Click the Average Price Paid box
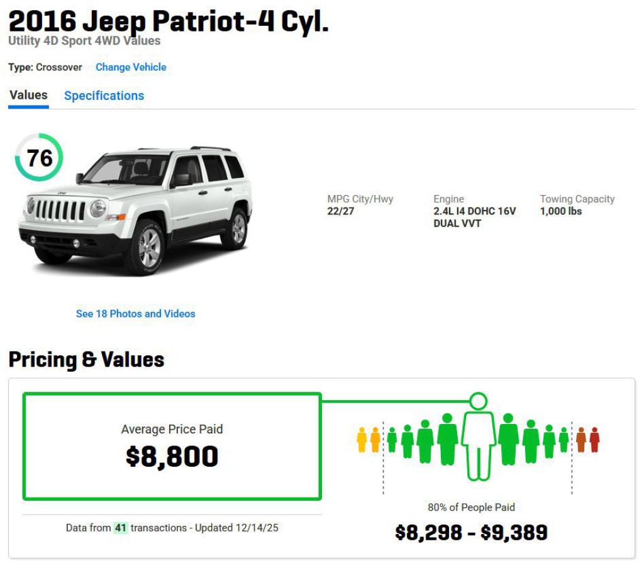The image size is (644, 568). (172, 444)
